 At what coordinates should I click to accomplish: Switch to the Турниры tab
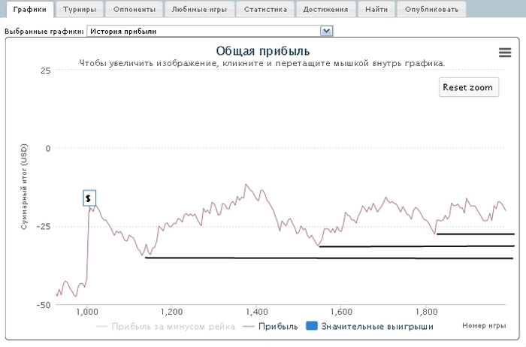point(80,9)
